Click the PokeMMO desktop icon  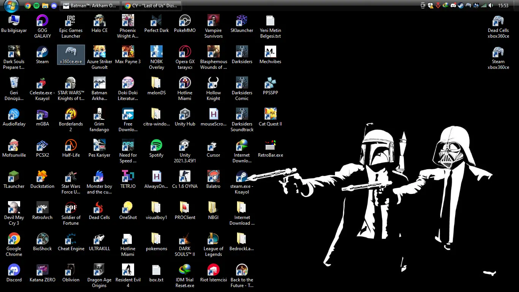[x=185, y=24]
